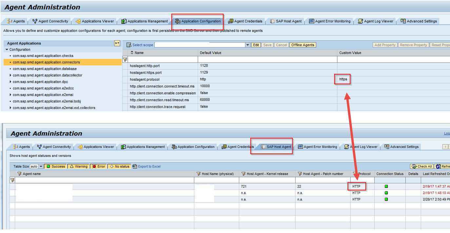This screenshot has height=233, width=450.
Task: Click the Remove Property button
Action: pos(414,45)
